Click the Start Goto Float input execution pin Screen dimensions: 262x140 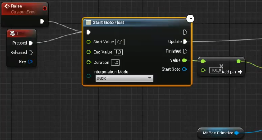tap(89, 32)
